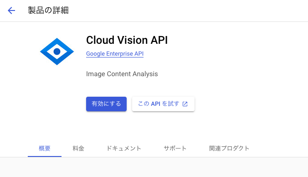Viewport: 308px width, 177px height.
Task: Click the external-link icon beside この API を試す
Action: tap(185, 104)
